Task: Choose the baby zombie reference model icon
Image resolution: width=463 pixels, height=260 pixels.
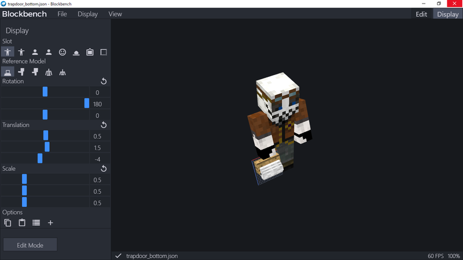Action: click(x=35, y=72)
